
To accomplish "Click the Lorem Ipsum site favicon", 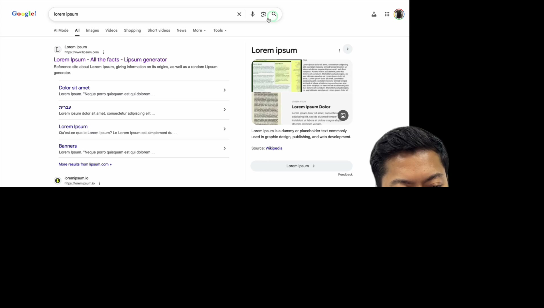I will tap(58, 50).
